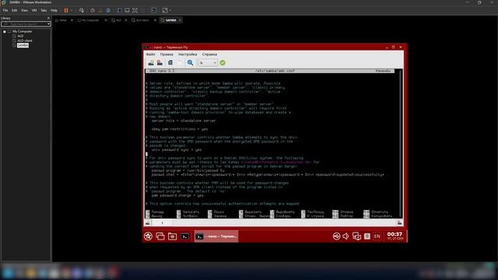Click the magnifier search icon in terminal
The height and width of the screenshot is (280, 498).
click(x=190, y=62)
